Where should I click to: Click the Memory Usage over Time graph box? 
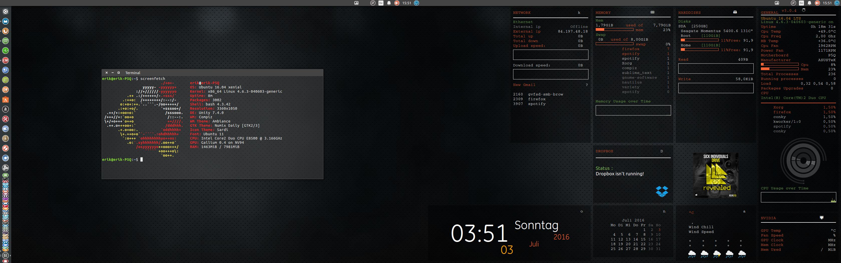(633, 110)
